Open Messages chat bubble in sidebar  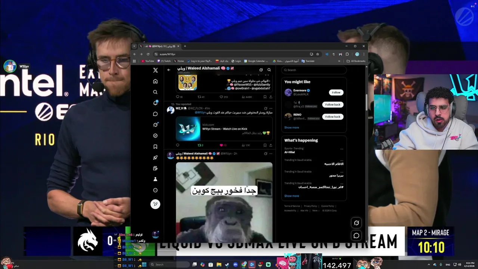point(155,114)
